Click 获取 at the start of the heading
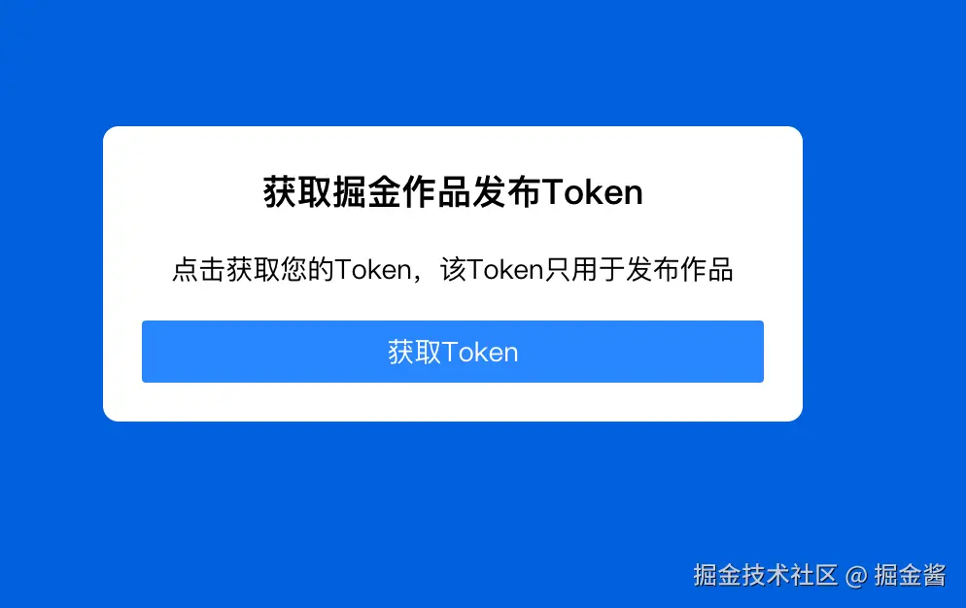This screenshot has width=966, height=608. [x=297, y=192]
